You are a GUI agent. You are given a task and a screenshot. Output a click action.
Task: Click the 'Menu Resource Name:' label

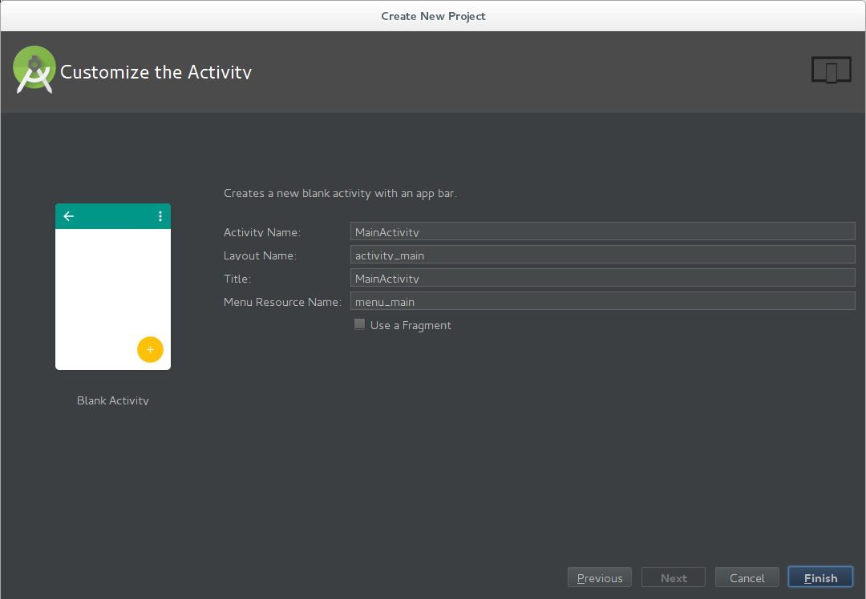(x=283, y=302)
